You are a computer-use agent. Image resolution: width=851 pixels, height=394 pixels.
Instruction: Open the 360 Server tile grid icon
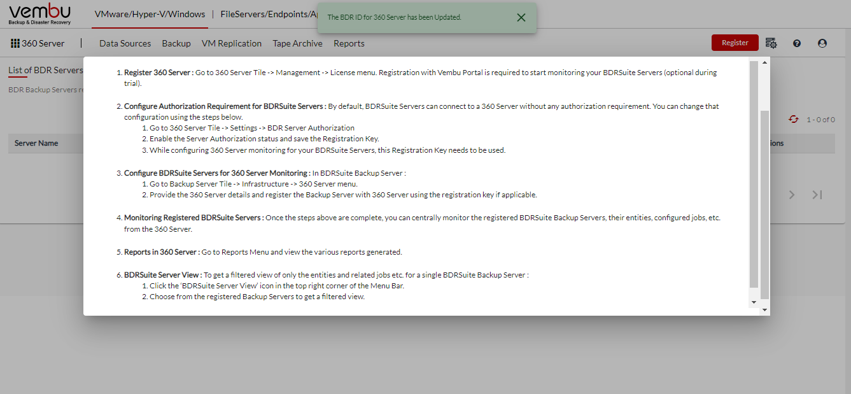[15, 43]
